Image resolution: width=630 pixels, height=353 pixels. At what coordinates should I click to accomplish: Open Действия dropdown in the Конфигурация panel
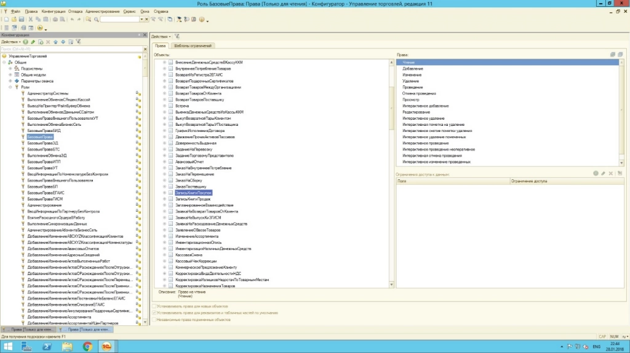(x=10, y=42)
